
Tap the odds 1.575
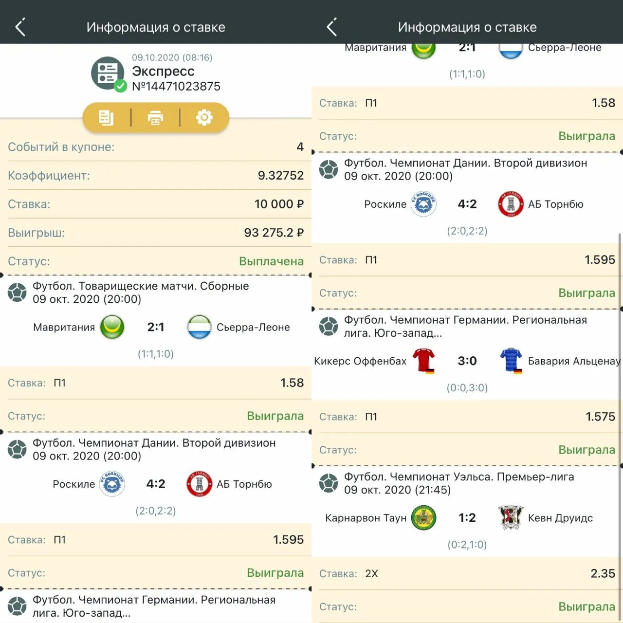click(x=601, y=417)
